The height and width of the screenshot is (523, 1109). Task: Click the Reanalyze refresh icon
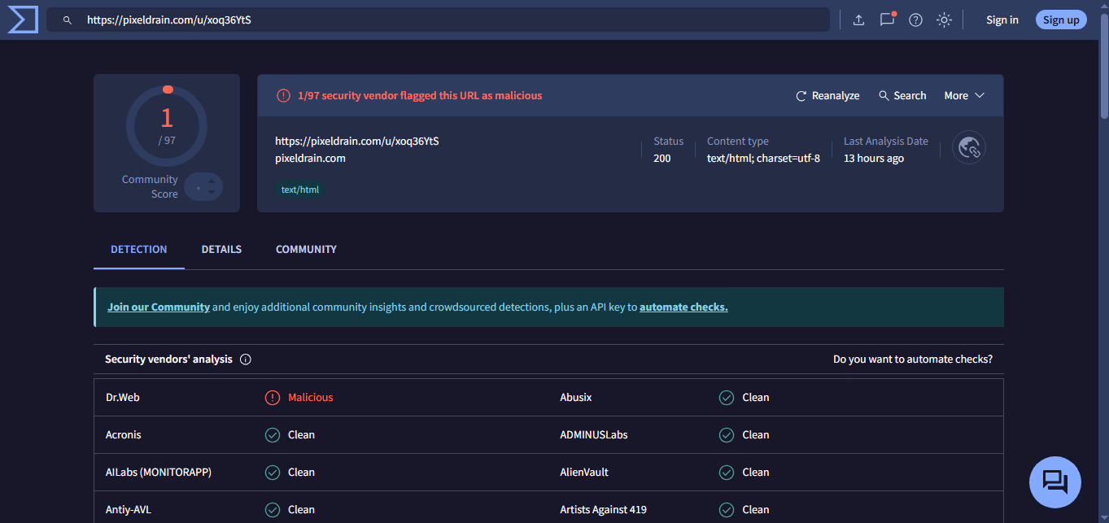(x=801, y=96)
